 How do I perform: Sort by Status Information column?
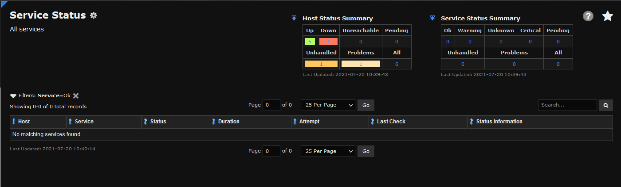click(x=499, y=122)
